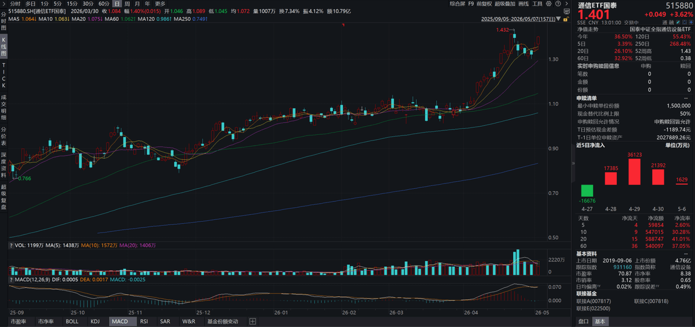Click the monitor icon below top toolbar
The image size is (695, 327).
click(x=566, y=11)
